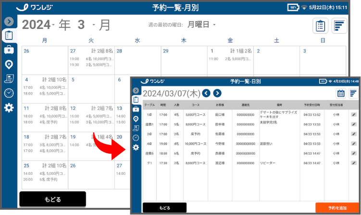
Task: Click the Wi-Fi icon in the monthly status bar
Action: coord(304,8)
